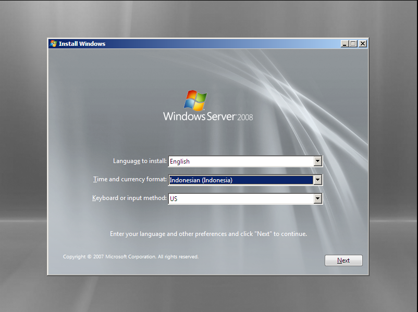Click the Microsoft copyright notice text

pyautogui.click(x=131, y=257)
